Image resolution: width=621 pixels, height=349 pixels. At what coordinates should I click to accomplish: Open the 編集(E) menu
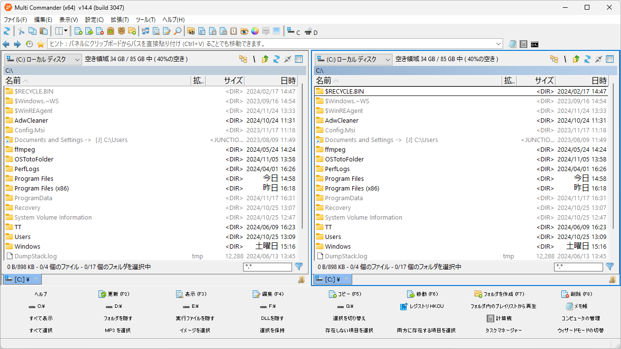[43, 20]
